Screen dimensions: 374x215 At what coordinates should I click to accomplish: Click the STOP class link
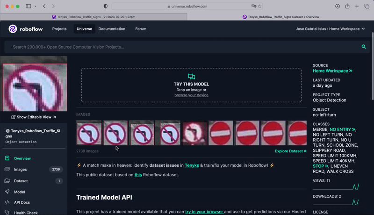point(321,166)
